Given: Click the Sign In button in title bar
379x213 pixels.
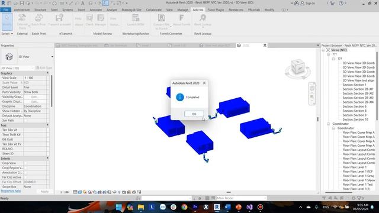Looking at the screenshot, I should click(x=308, y=3).
